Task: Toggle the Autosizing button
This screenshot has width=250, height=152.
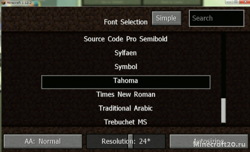Action: point(209,141)
